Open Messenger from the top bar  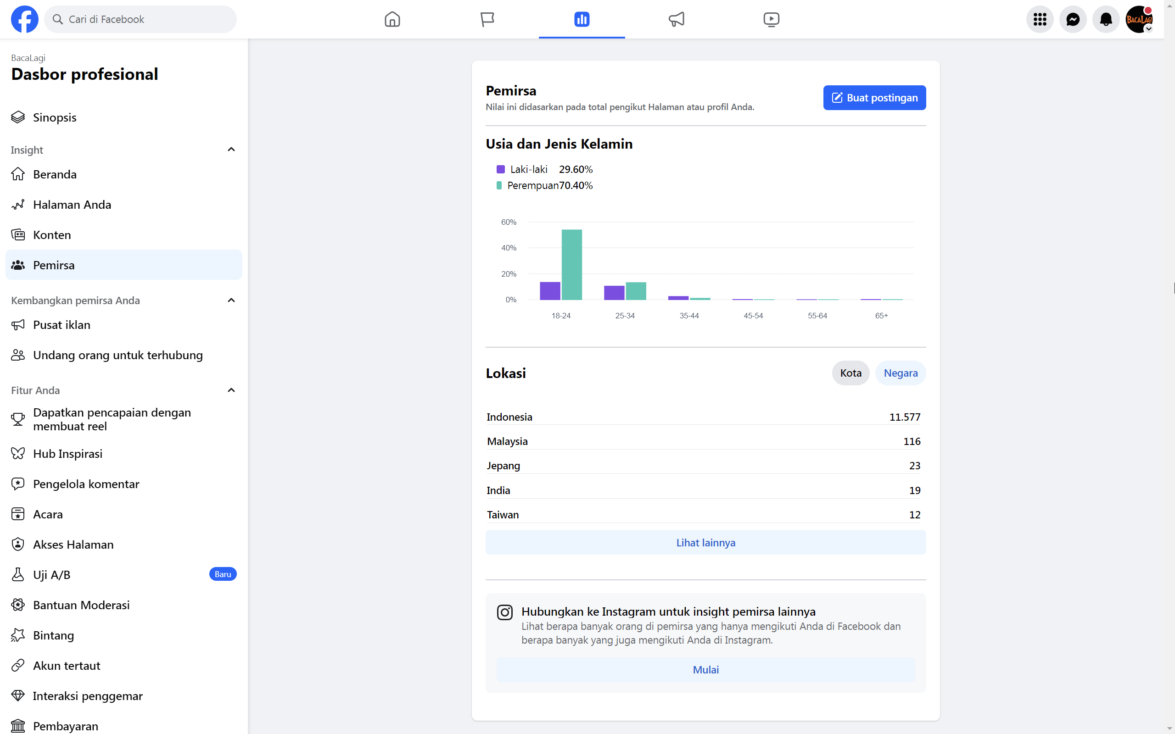click(1073, 19)
